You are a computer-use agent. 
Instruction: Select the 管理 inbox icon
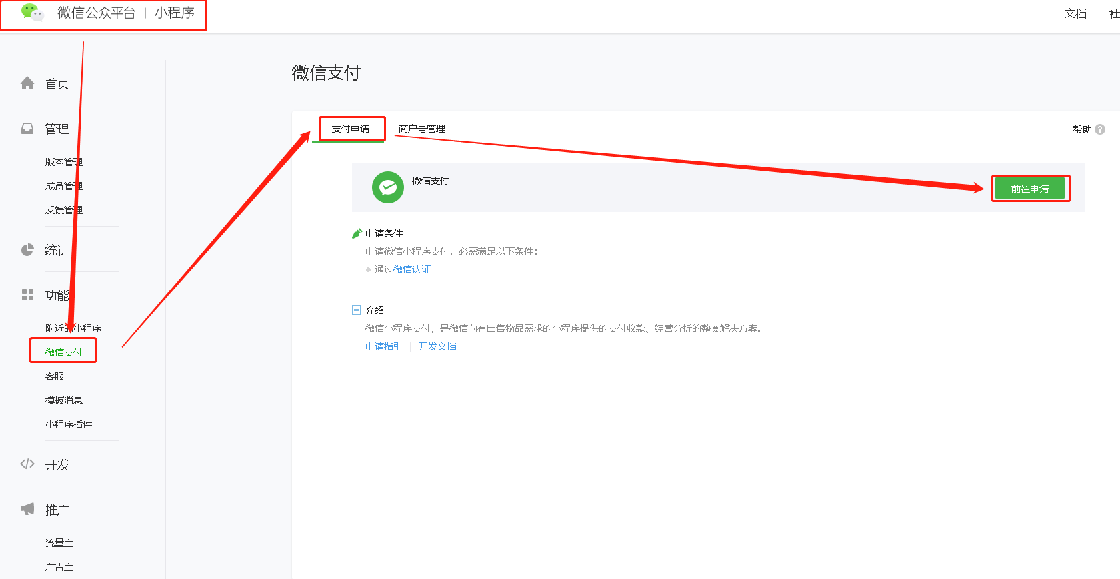pos(27,129)
